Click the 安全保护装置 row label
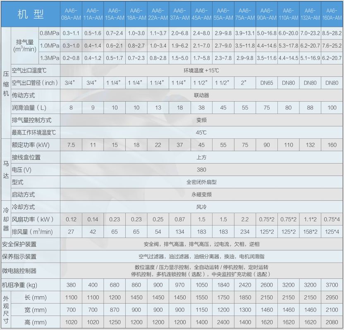Screen dimensions: 344x330 tap(19, 244)
